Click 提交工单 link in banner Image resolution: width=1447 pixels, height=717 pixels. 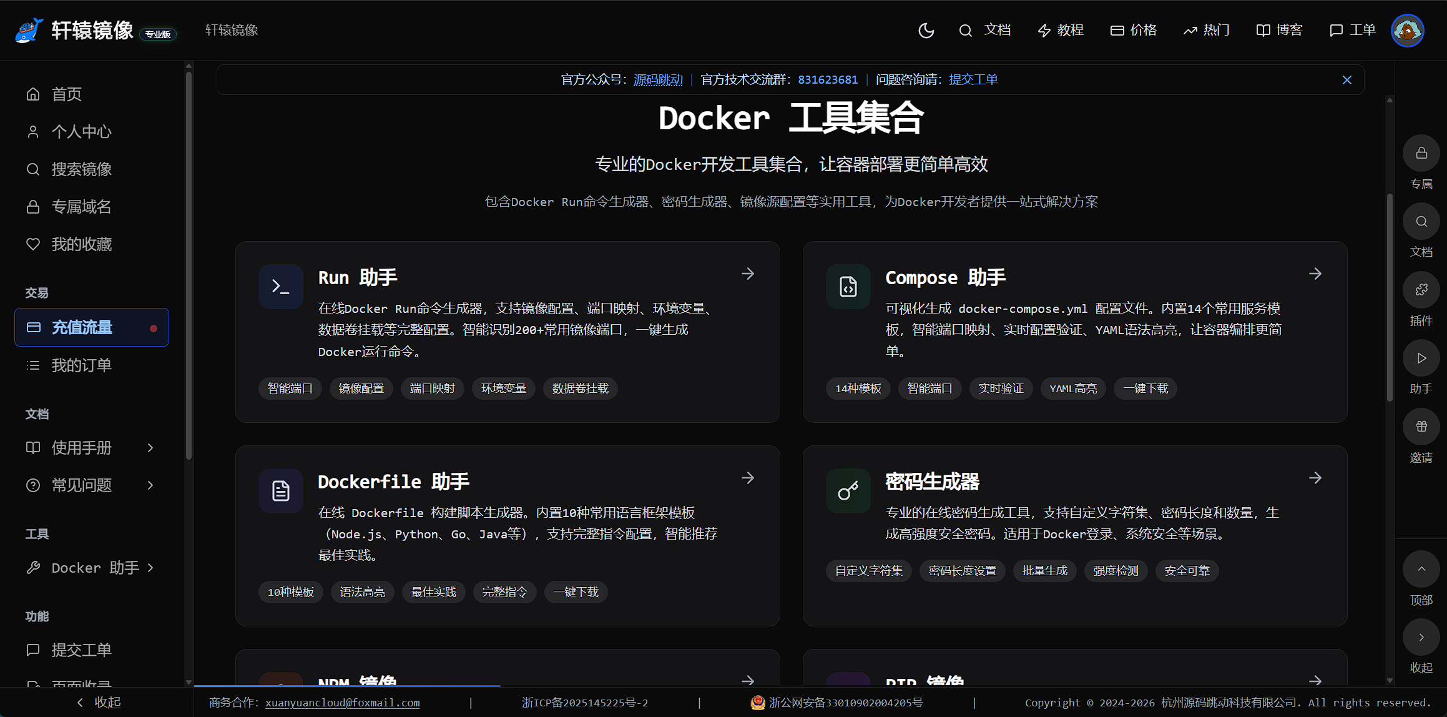pos(973,80)
